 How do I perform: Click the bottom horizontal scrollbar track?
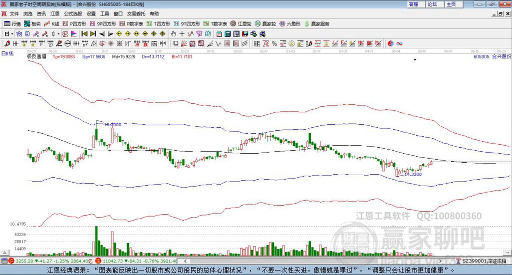pyautogui.click(x=312, y=261)
